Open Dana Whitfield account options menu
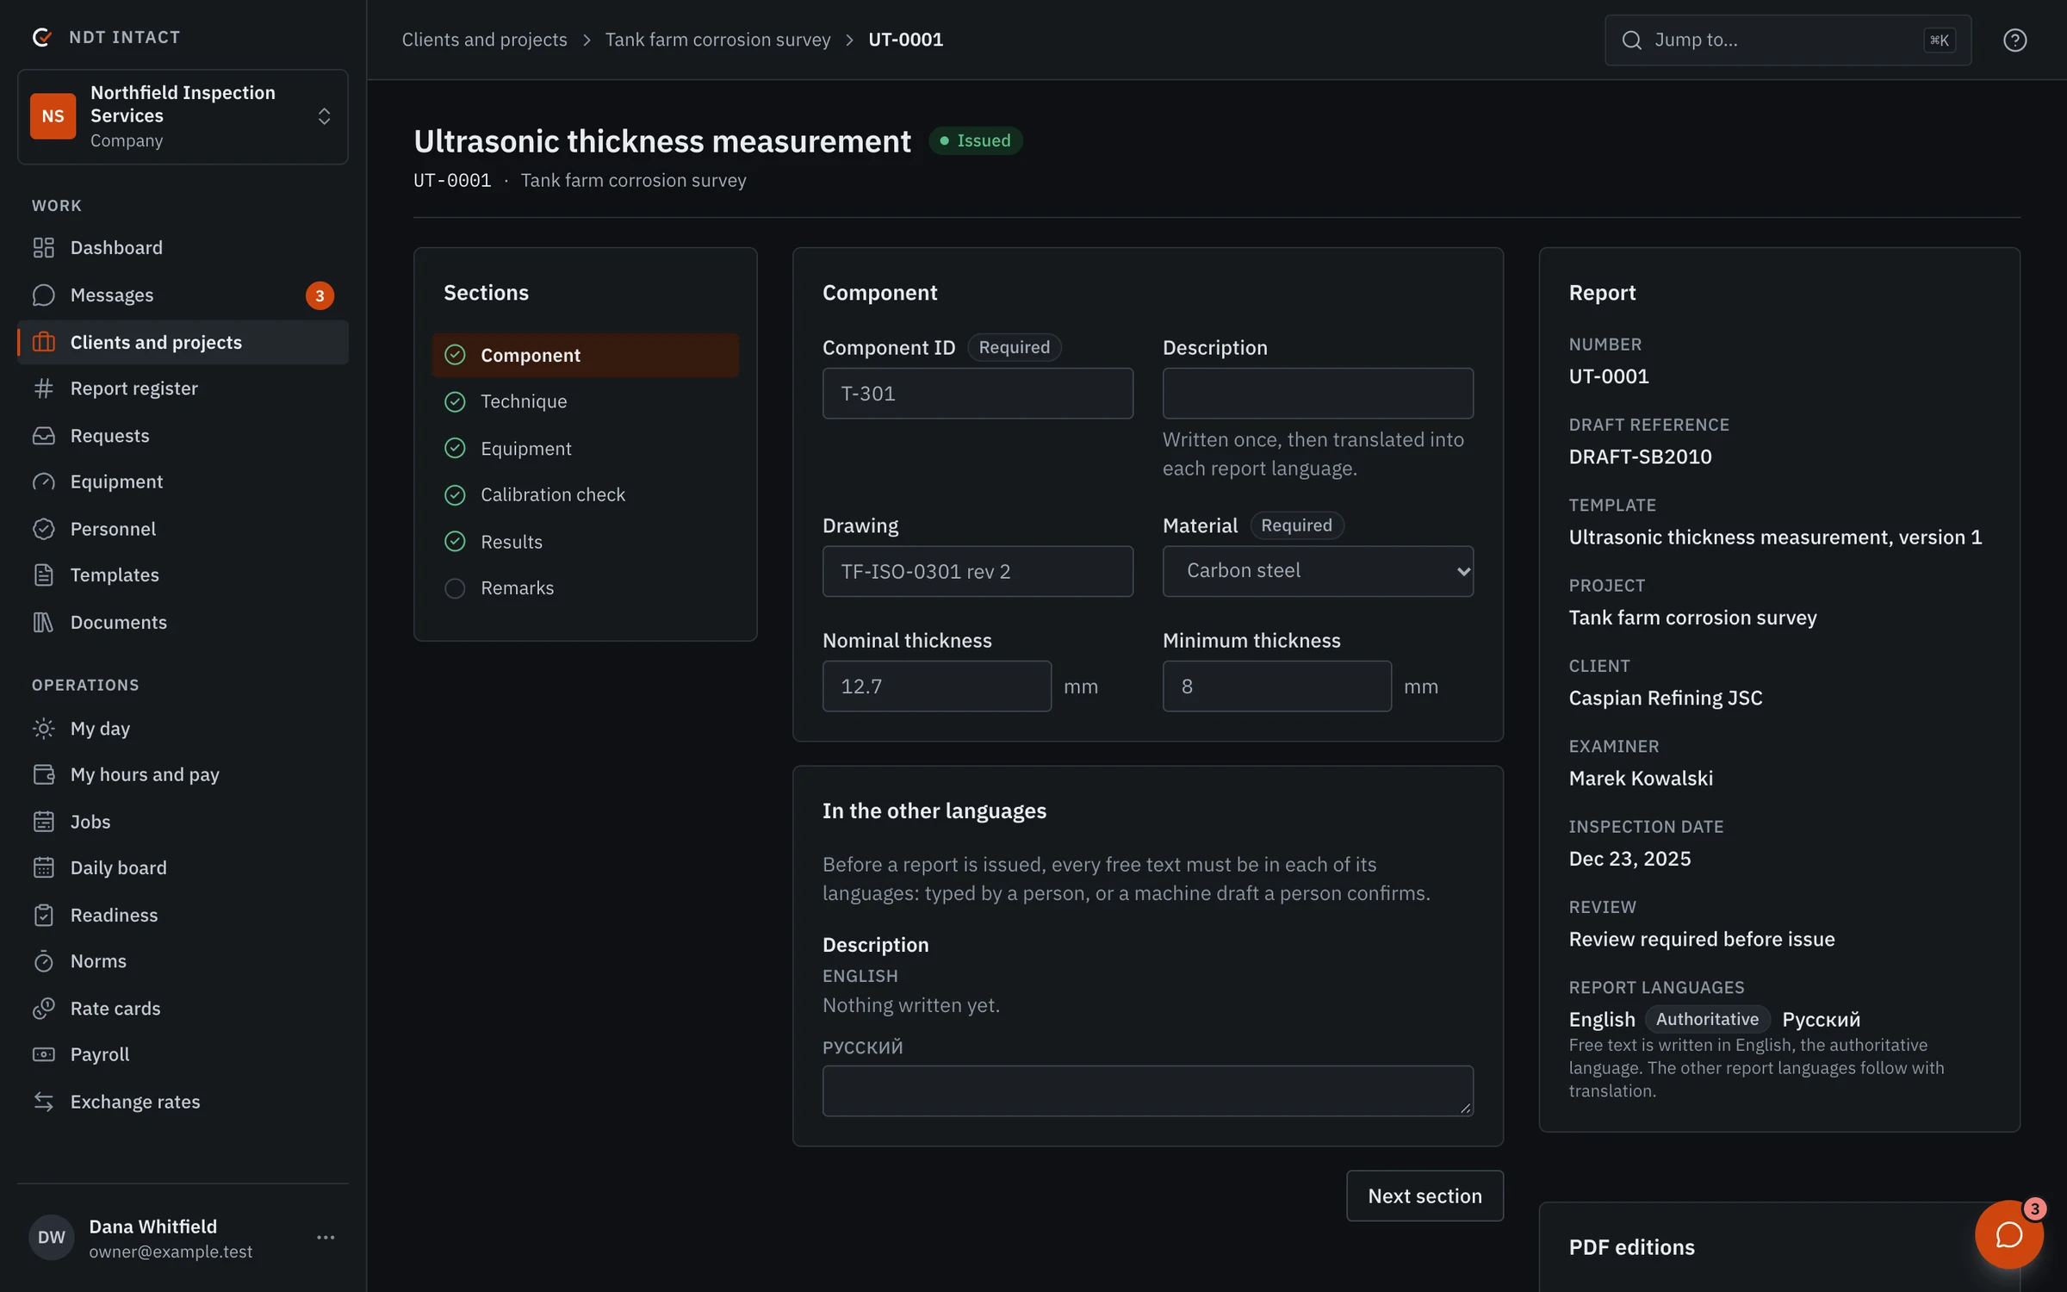 pos(326,1238)
